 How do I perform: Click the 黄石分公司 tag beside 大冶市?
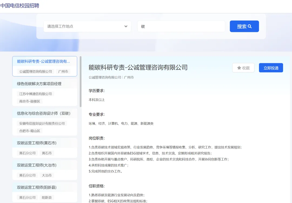[x=27, y=175]
